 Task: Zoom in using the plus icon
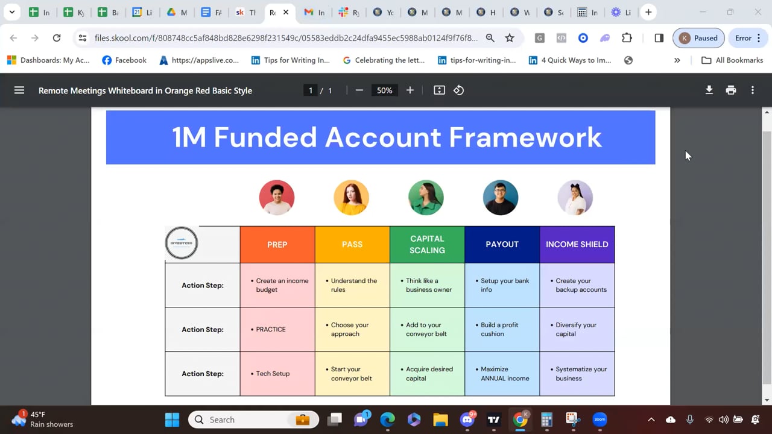410,90
